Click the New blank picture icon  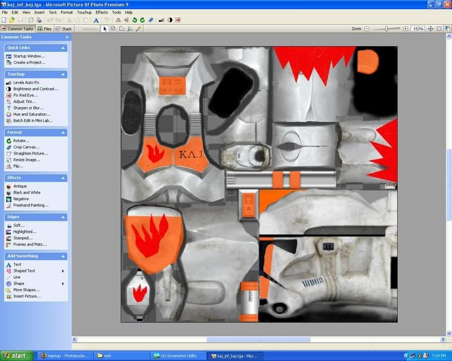coord(4,20)
